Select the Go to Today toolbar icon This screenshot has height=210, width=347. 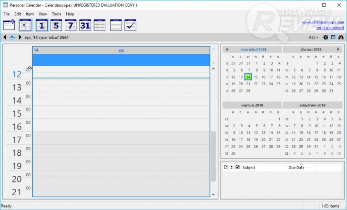click(25, 25)
